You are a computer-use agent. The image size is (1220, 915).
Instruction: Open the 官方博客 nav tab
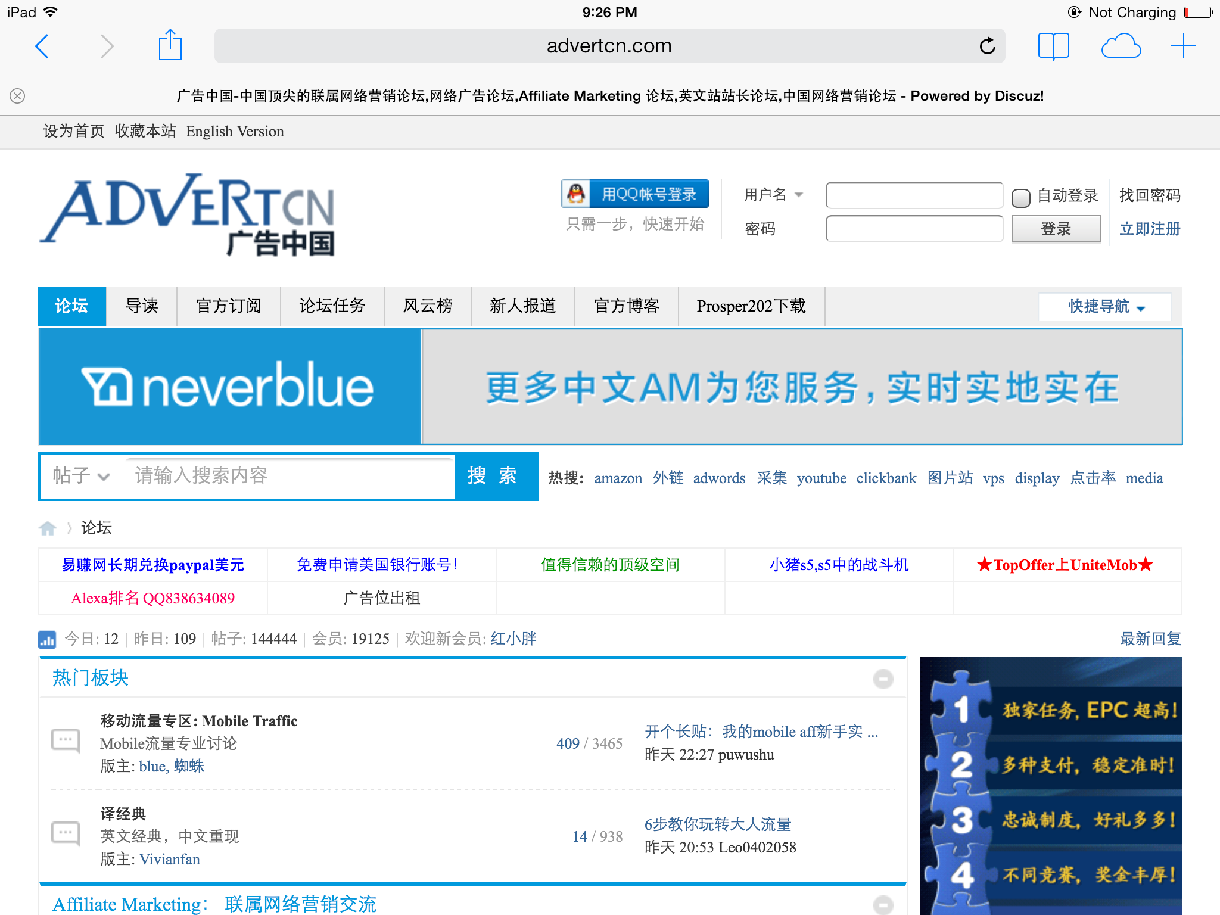627,306
